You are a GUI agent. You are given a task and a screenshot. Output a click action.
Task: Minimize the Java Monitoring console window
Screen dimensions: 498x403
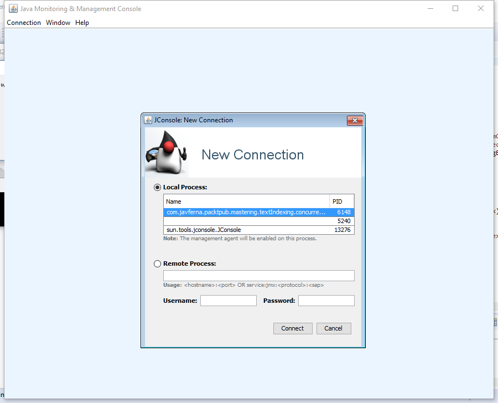click(430, 9)
